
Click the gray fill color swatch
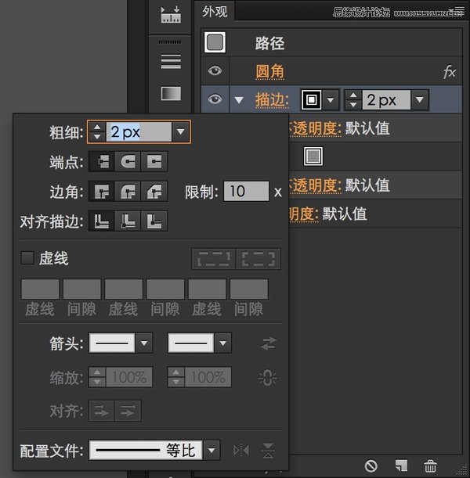click(313, 156)
